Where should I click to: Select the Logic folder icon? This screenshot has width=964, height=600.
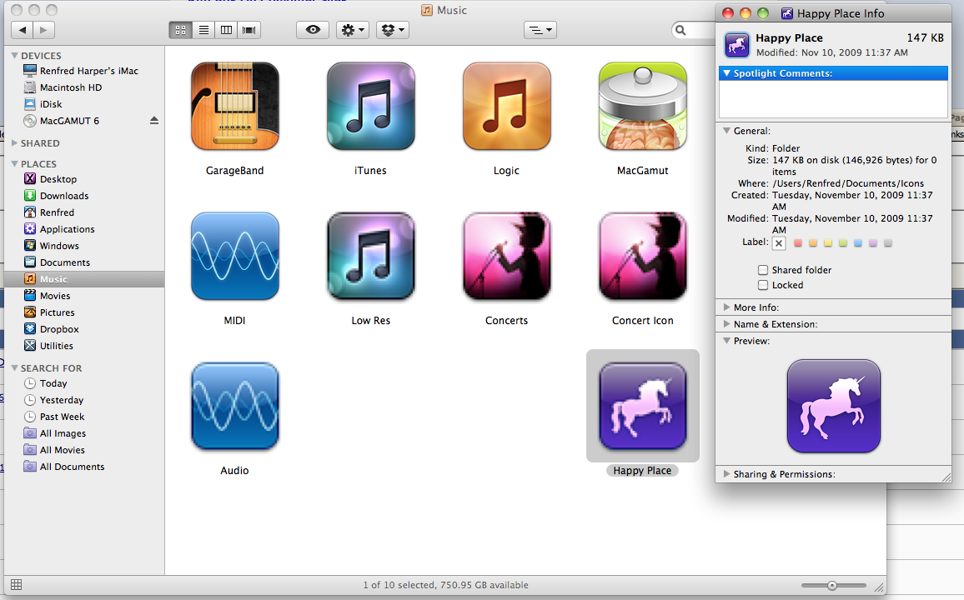point(506,106)
